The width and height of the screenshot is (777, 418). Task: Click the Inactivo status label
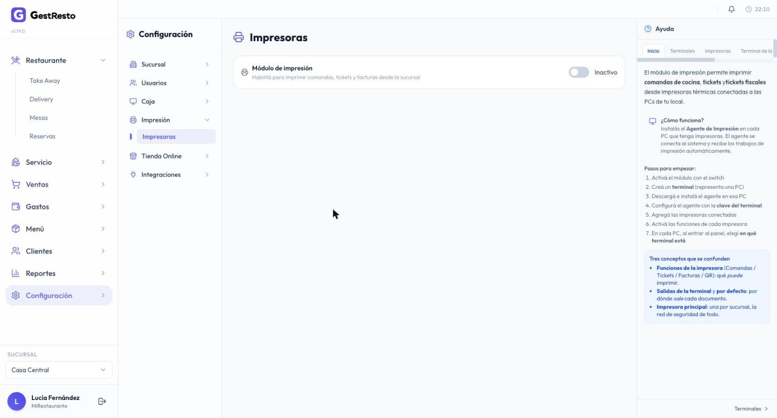(606, 73)
